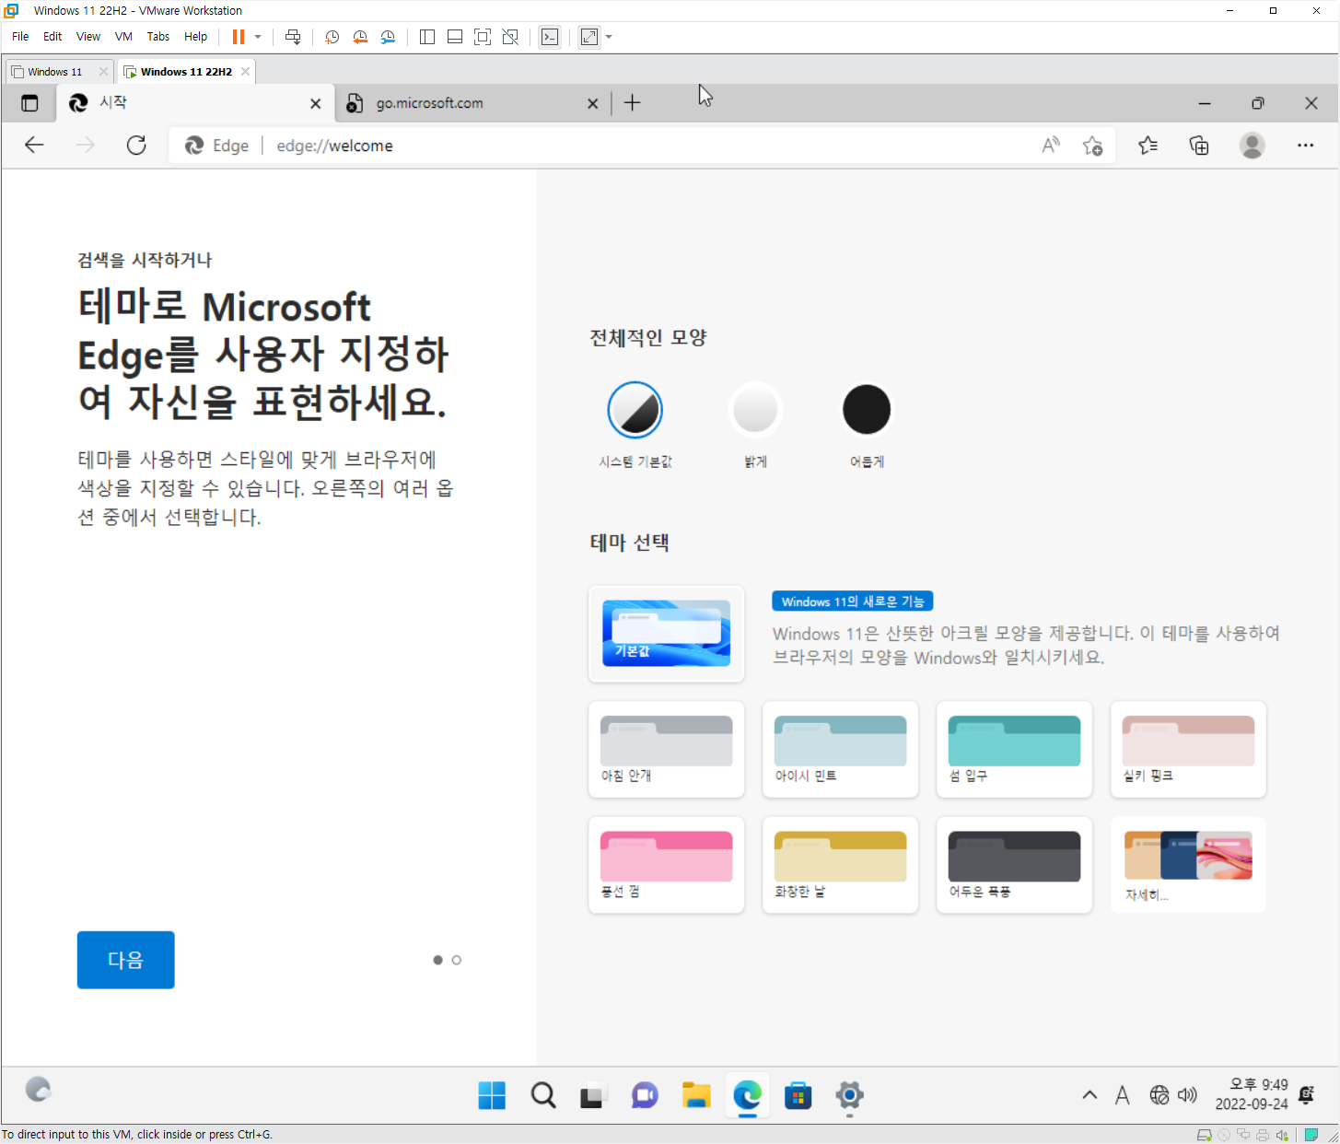Open Settings gear on the taskbar
The height and width of the screenshot is (1144, 1340).
[x=849, y=1095]
